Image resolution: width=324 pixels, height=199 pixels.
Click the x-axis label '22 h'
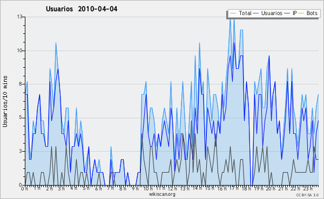point(295,188)
